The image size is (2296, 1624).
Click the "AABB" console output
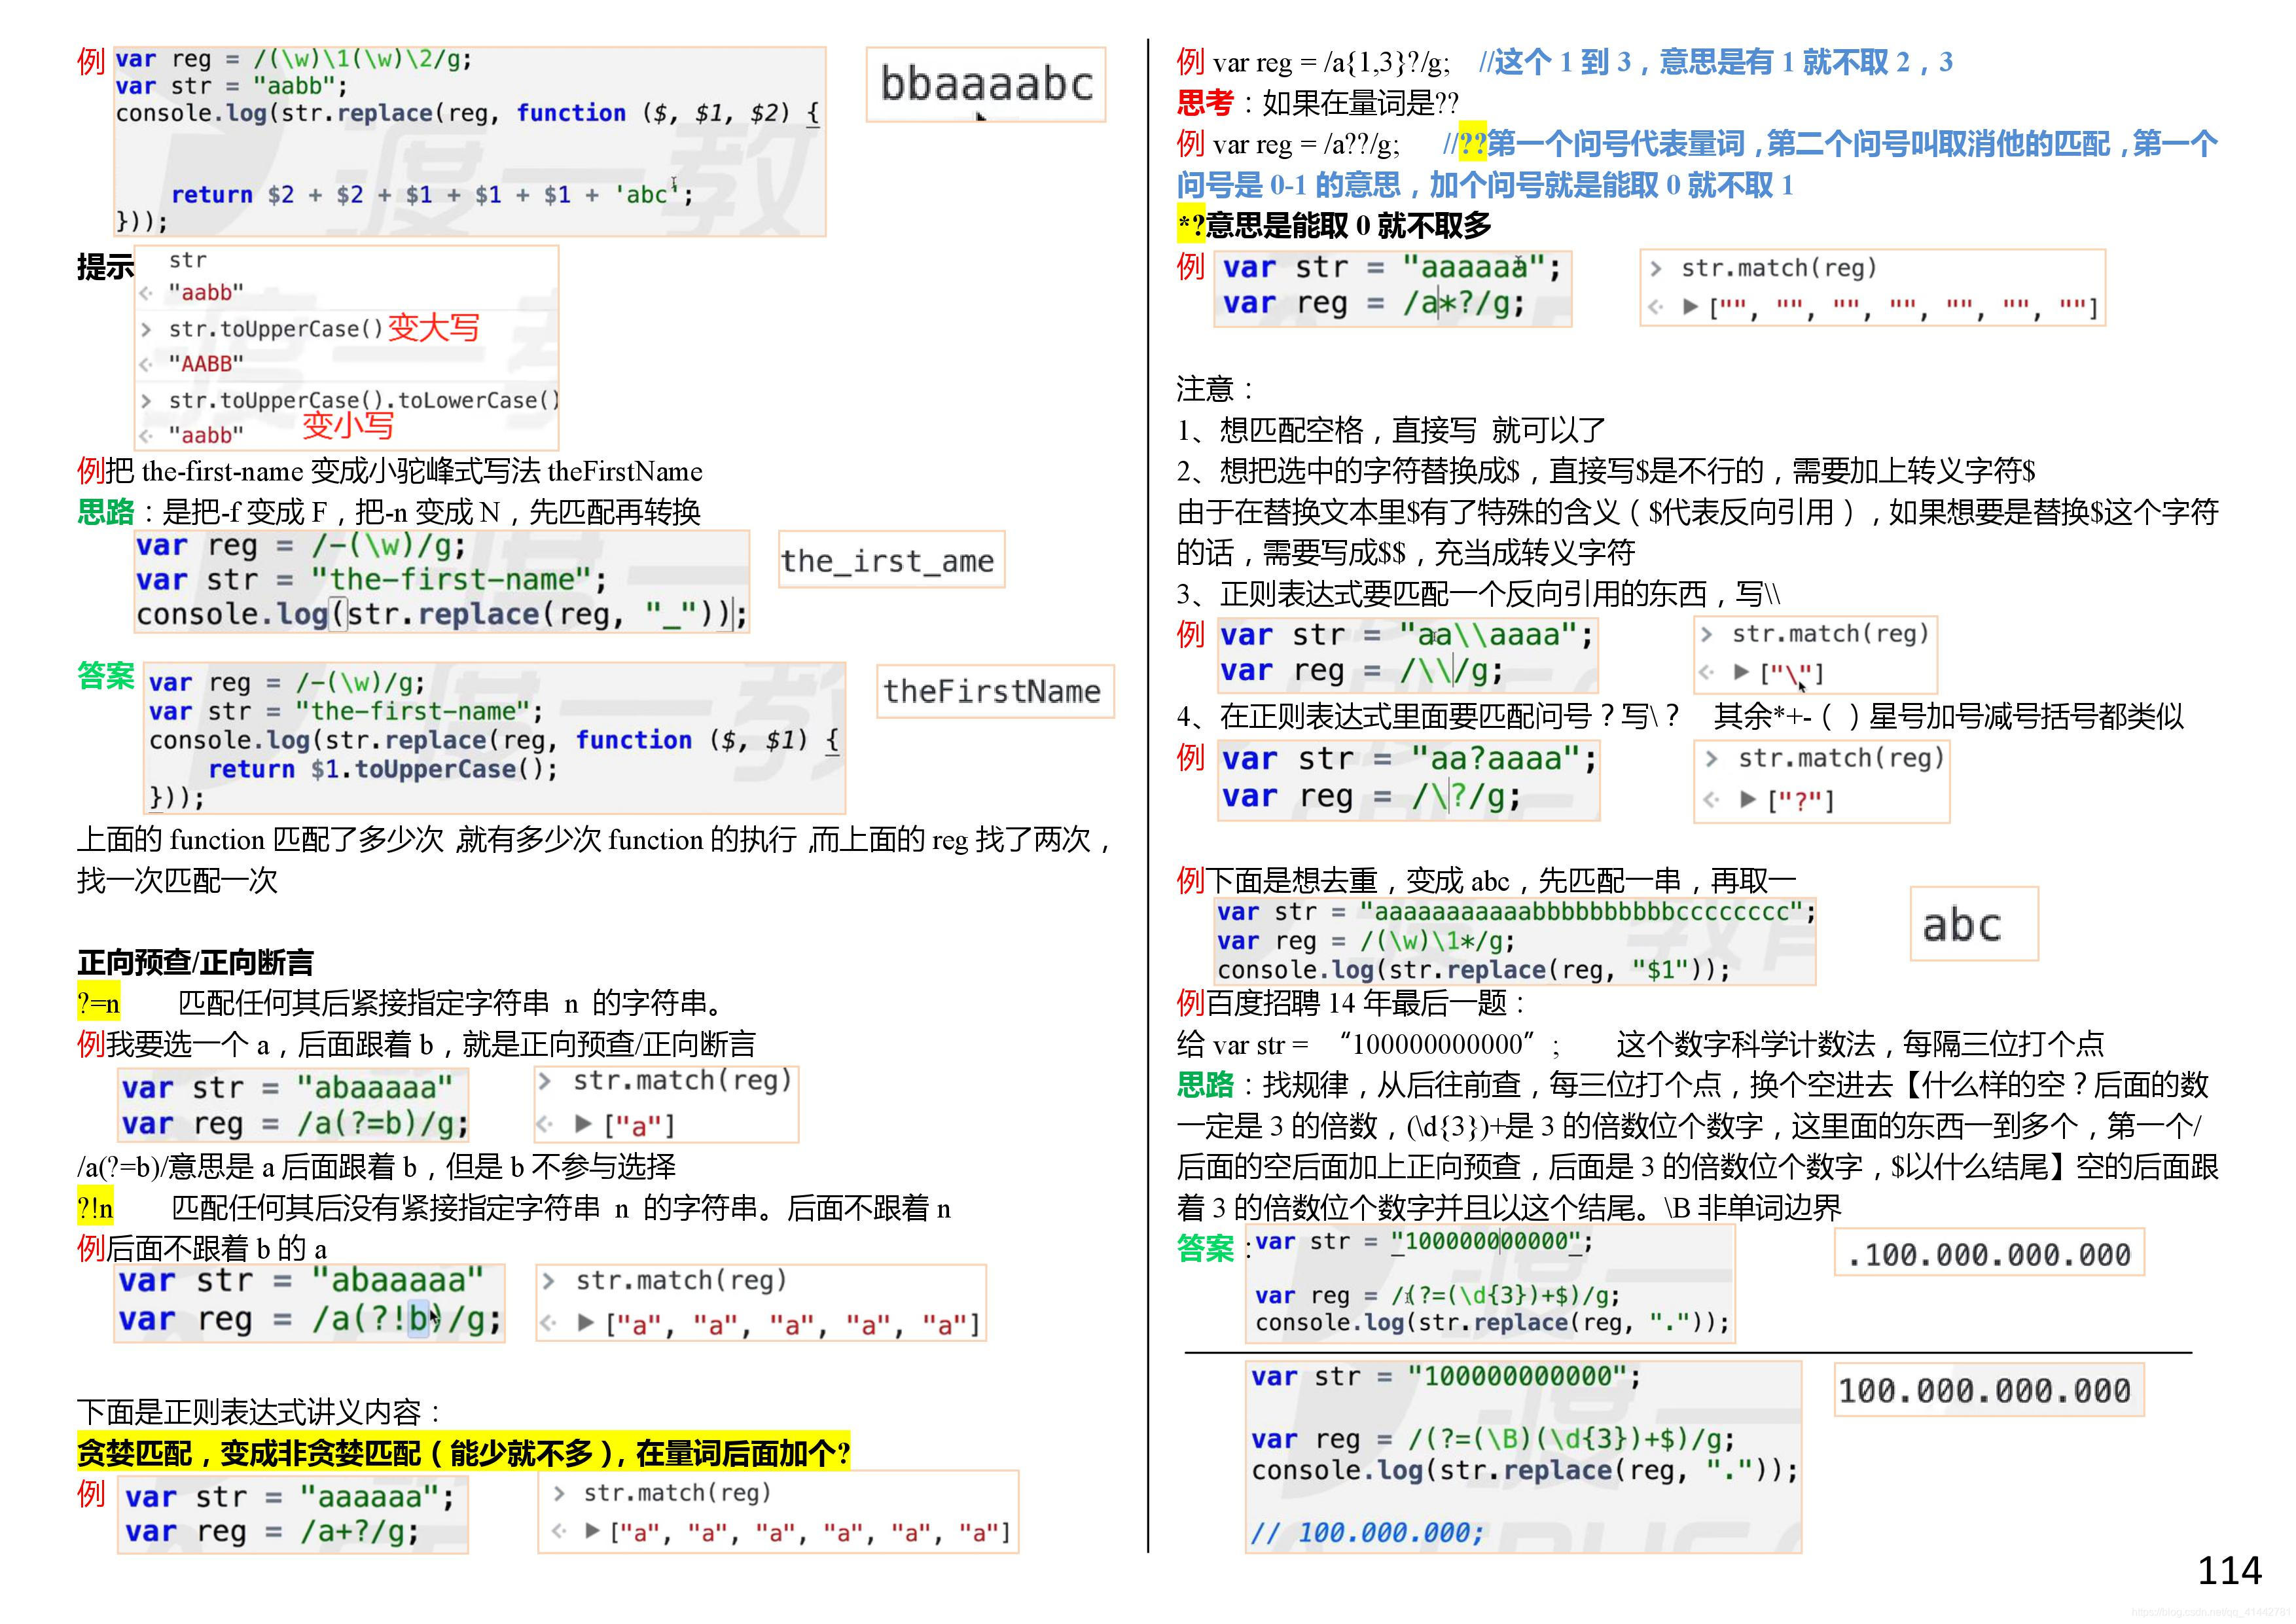(206, 364)
